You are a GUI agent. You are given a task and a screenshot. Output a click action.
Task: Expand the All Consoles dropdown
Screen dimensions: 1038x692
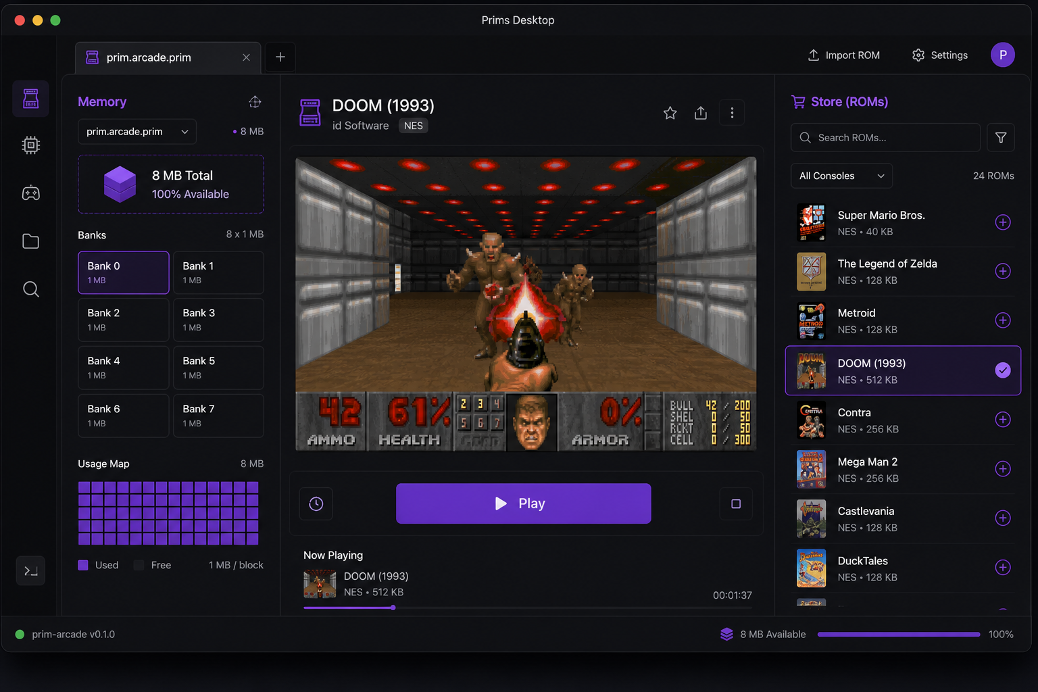coord(841,176)
